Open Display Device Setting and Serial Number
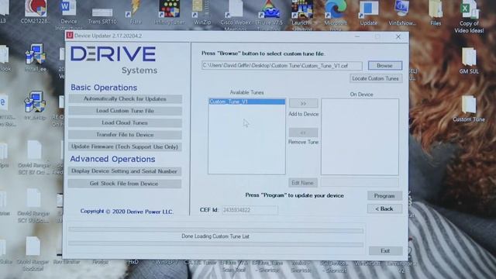496x279 pixels. point(124,171)
